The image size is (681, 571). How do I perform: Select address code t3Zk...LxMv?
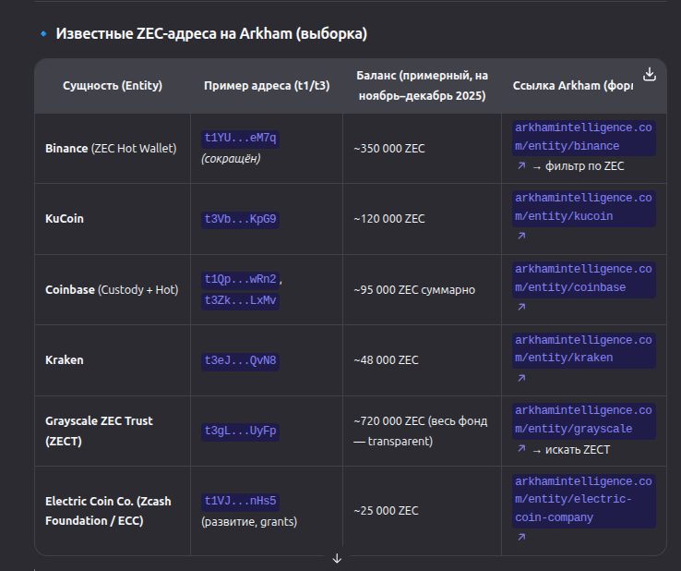coord(240,300)
